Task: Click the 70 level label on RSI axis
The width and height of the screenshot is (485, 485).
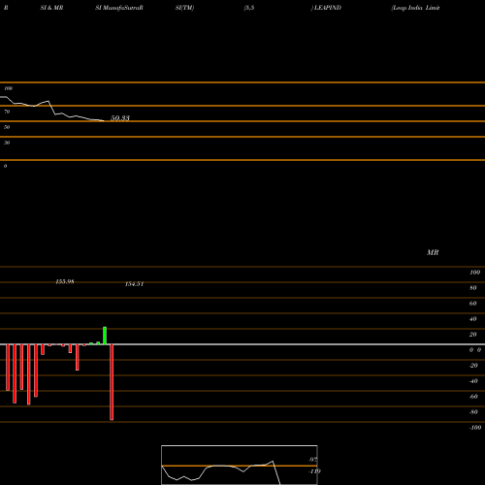Action: coord(7,112)
